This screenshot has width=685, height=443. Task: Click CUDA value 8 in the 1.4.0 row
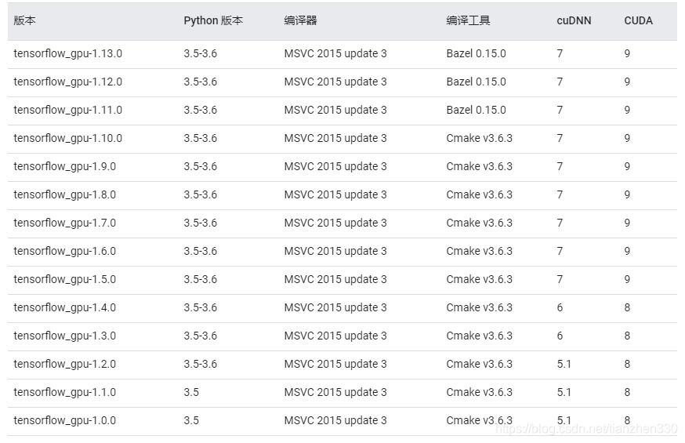[x=627, y=308]
